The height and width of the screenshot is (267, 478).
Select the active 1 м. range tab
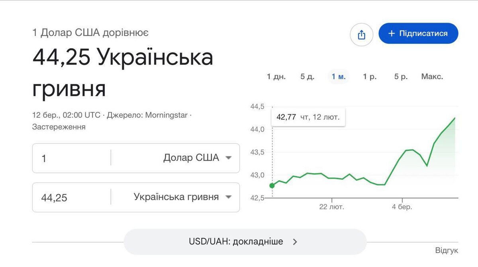coord(338,76)
